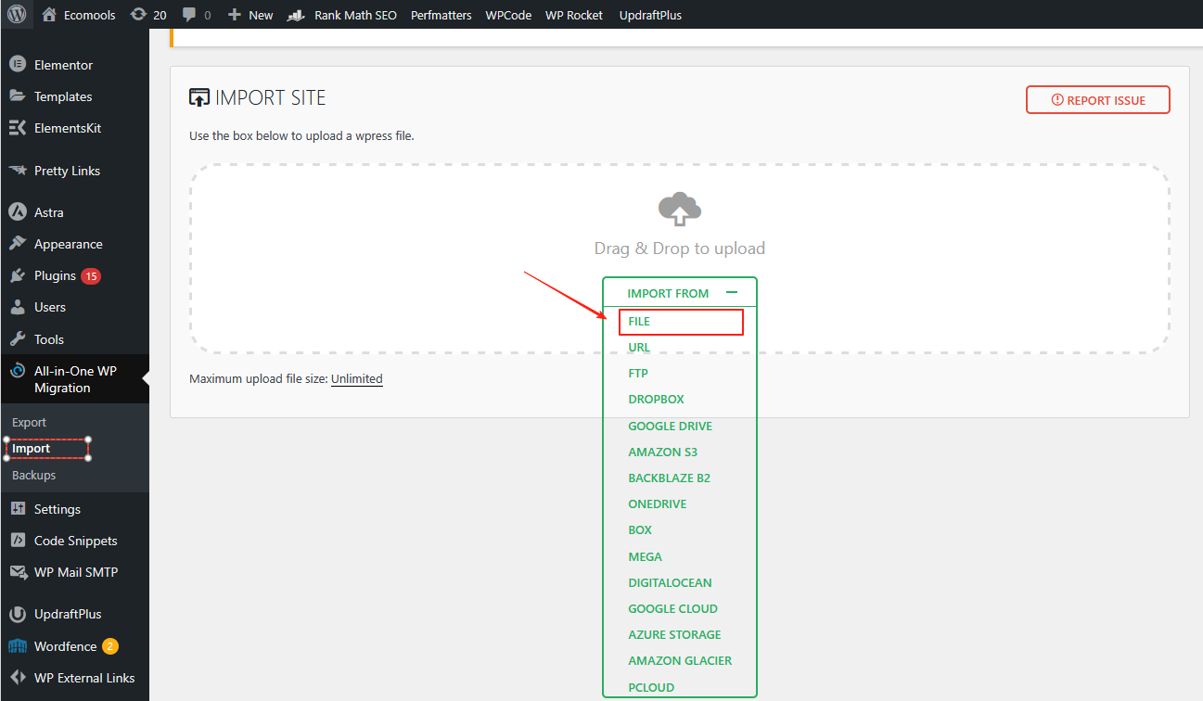Click the Templates folder icon
1203x701 pixels.
click(x=17, y=96)
